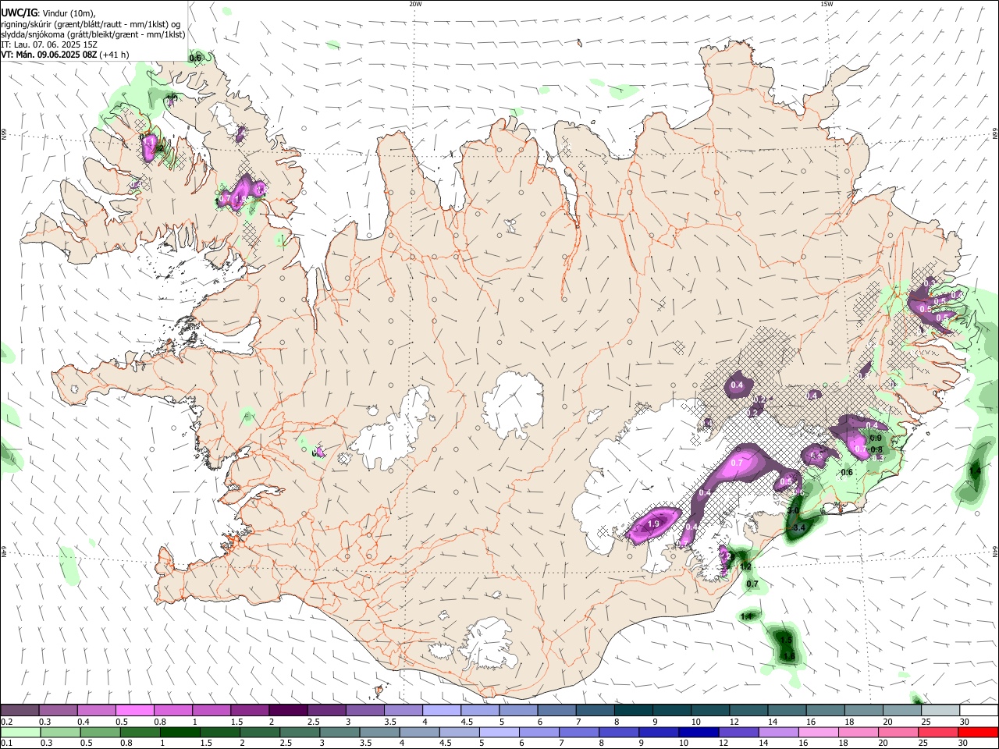Pick the darkest purple 2 snow-scale swatch

pyautogui.click(x=287, y=710)
